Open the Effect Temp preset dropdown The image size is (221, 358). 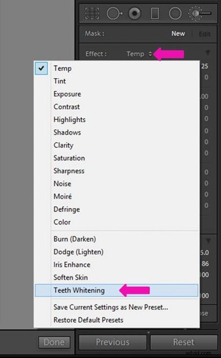tap(139, 54)
